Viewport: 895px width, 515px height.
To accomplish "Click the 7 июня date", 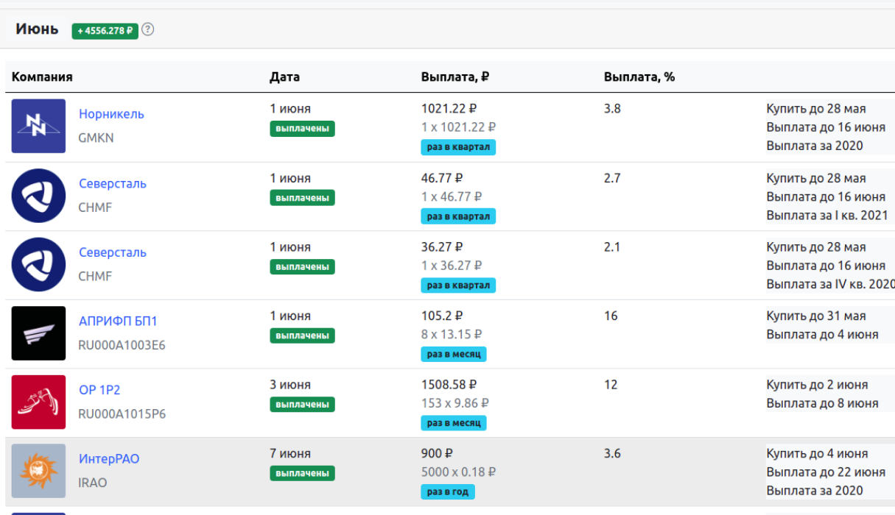I will [290, 454].
